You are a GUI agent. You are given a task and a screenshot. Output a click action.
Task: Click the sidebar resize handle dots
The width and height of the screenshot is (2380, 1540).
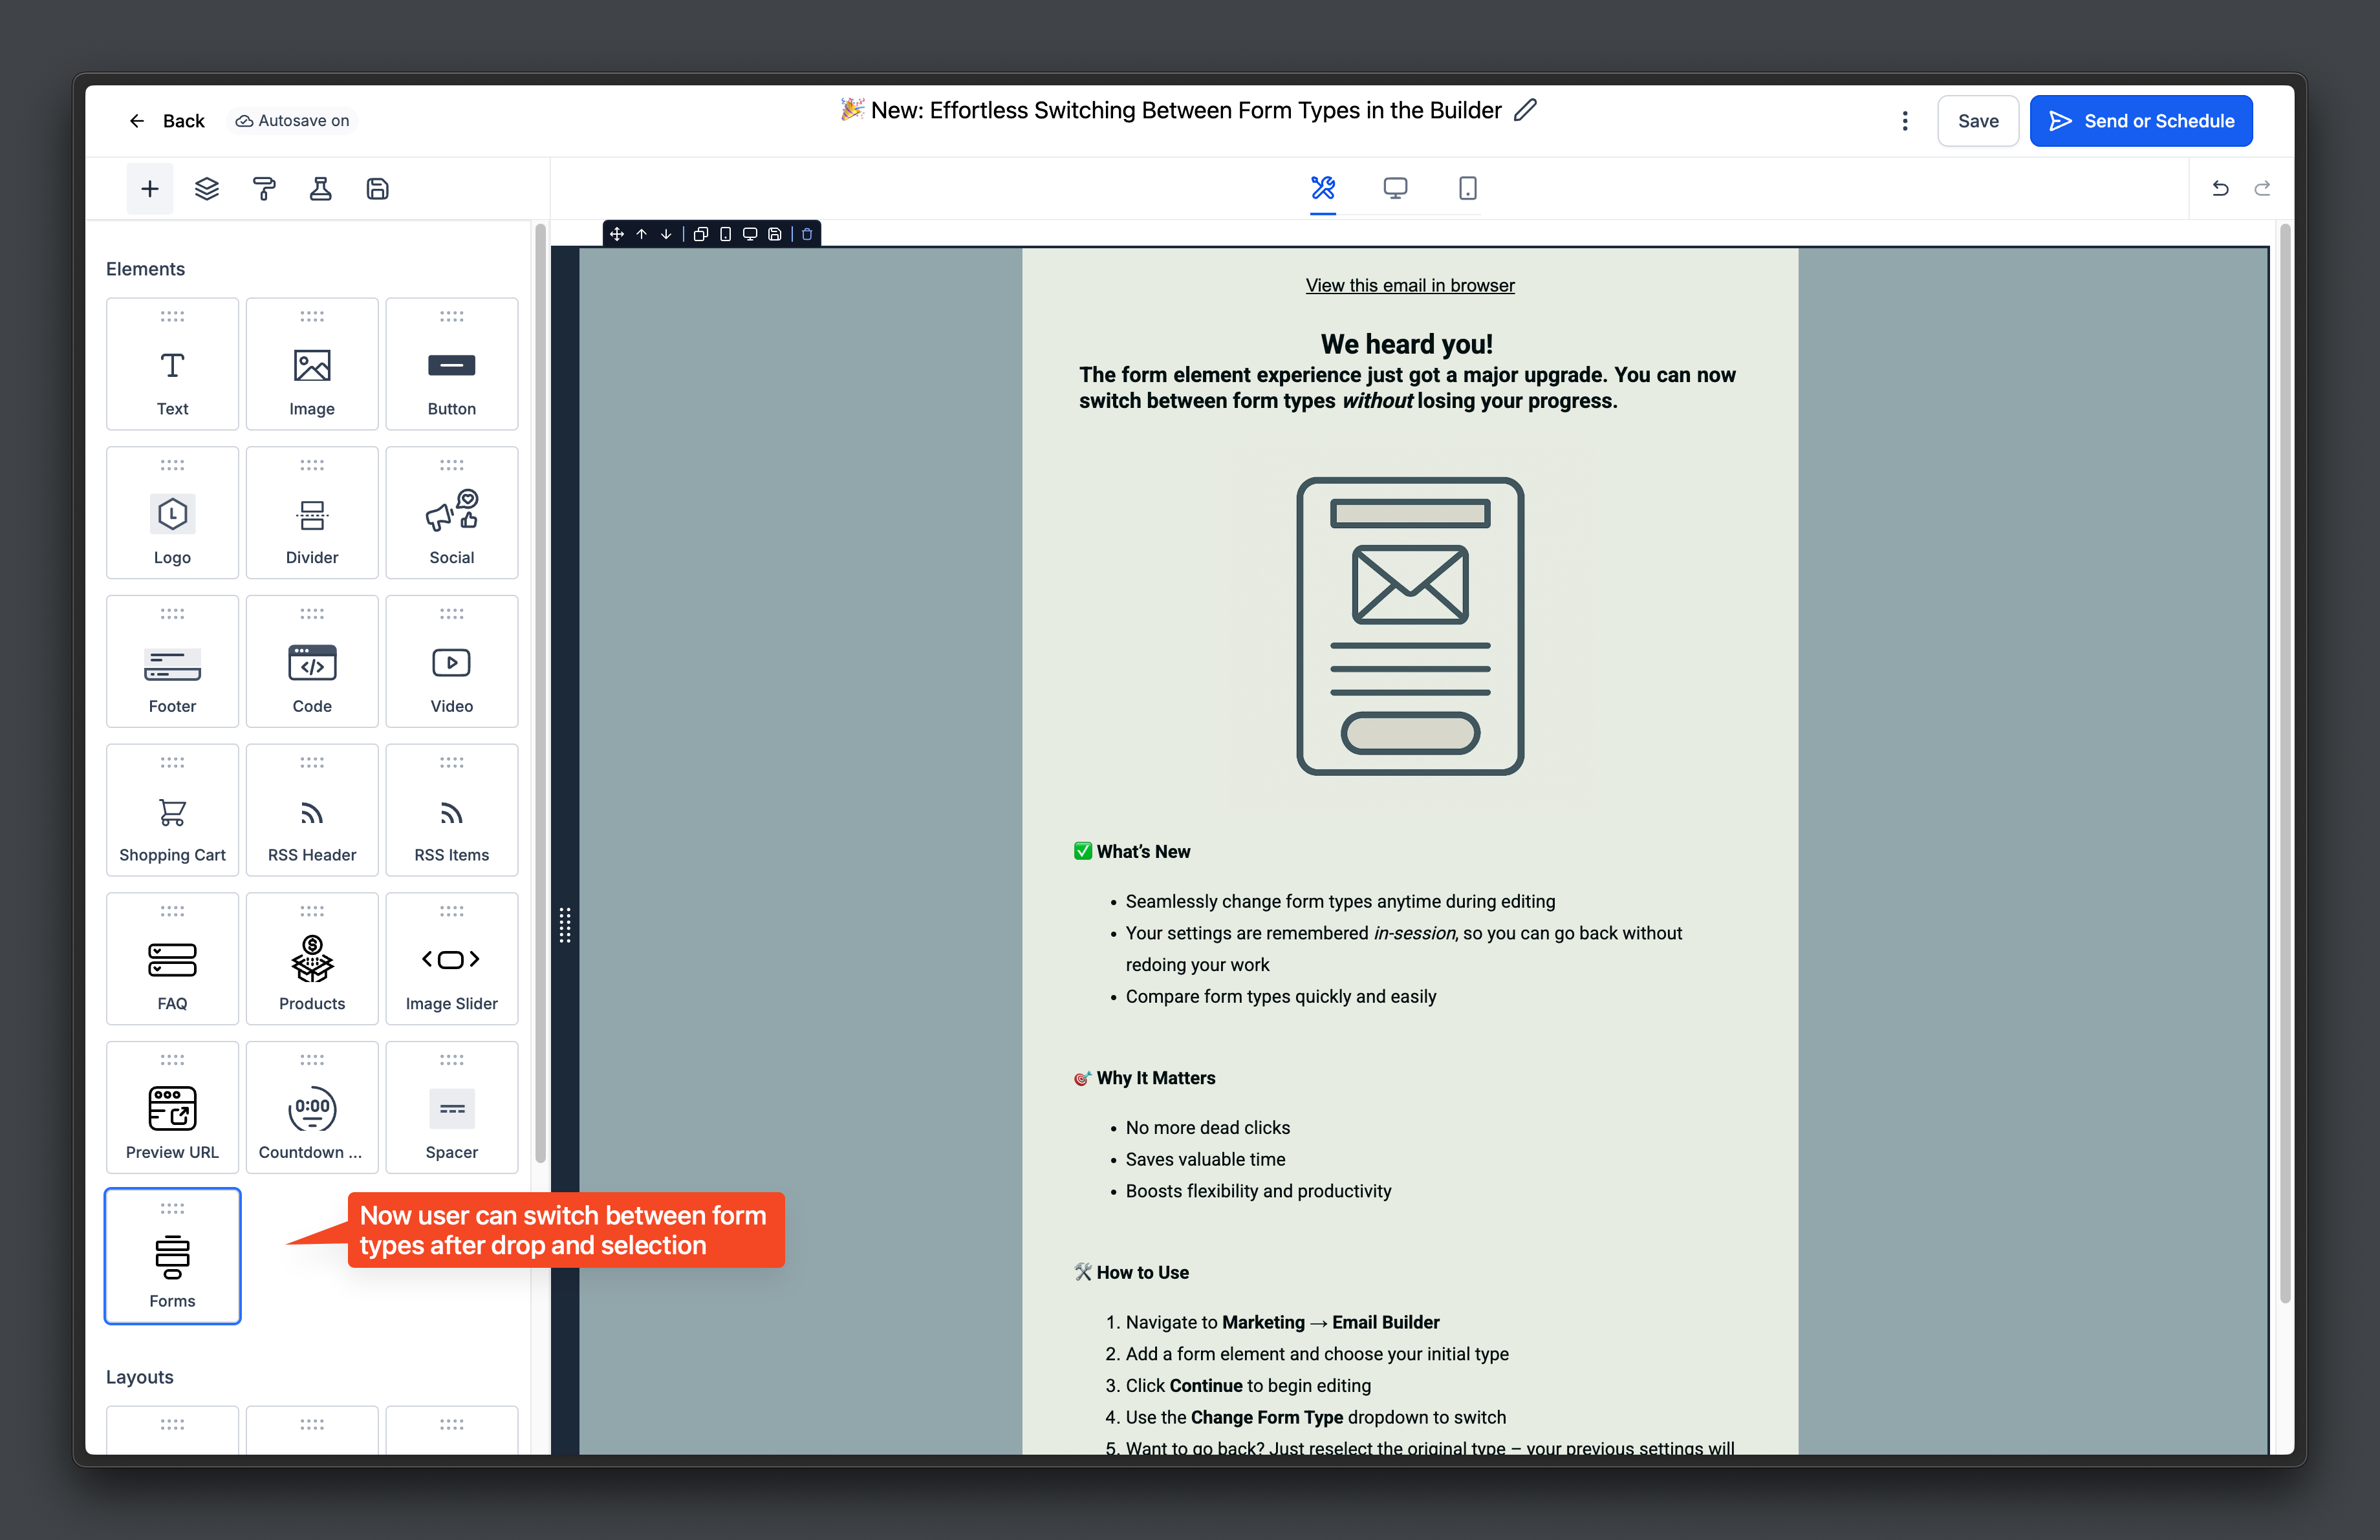pyautogui.click(x=565, y=925)
